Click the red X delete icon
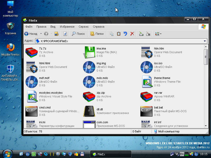 (132, 34)
